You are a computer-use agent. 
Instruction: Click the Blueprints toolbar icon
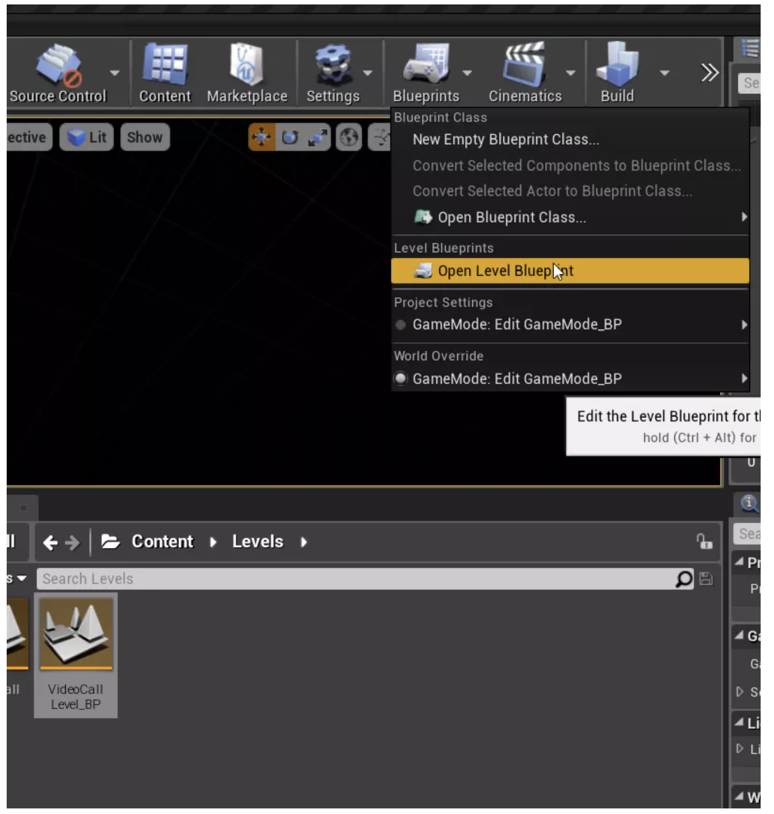point(427,73)
